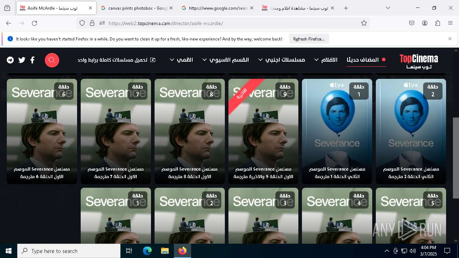Launch Microsoft Edge from taskbar
The width and height of the screenshot is (459, 258).
tap(147, 251)
